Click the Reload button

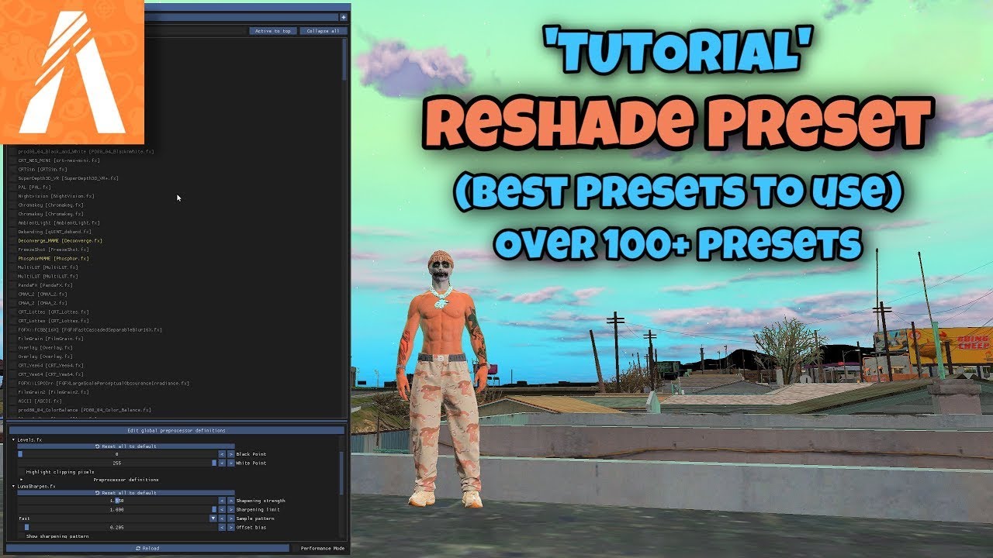(x=147, y=548)
